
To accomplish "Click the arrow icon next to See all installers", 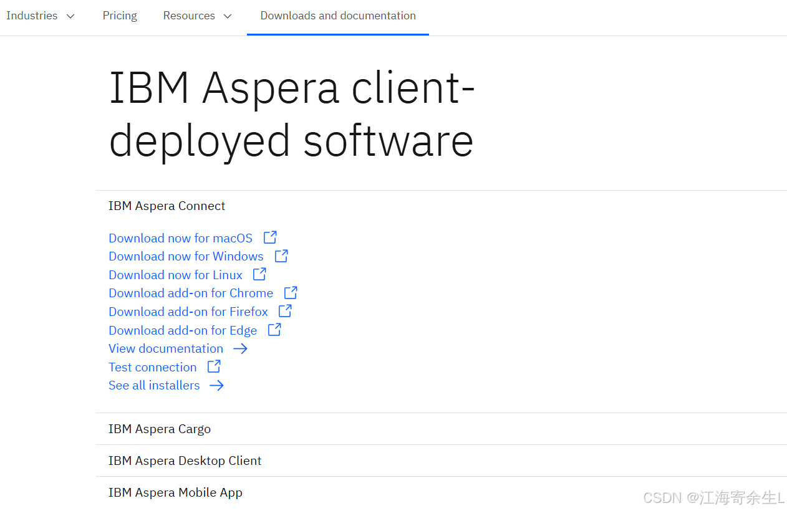I will coord(216,385).
